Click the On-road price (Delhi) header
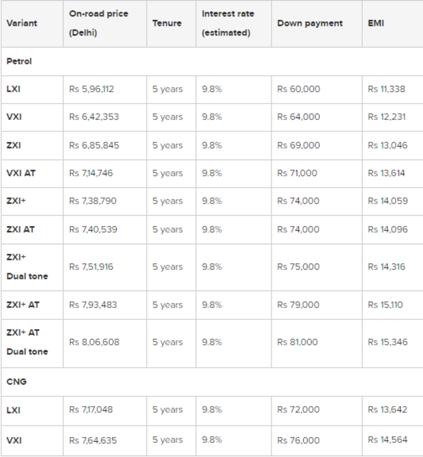Screen dimensions: 423x457 click(98, 24)
